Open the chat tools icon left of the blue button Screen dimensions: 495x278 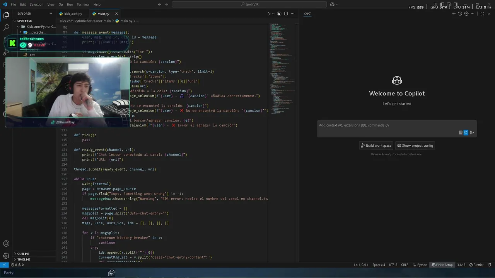coord(461,132)
